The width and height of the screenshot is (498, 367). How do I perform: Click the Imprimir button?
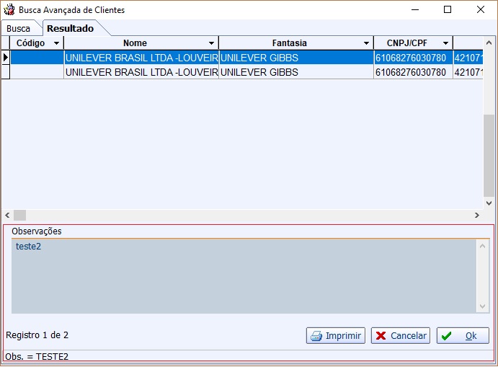point(336,335)
